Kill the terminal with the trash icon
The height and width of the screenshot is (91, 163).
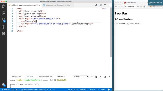(x=96, y=77)
